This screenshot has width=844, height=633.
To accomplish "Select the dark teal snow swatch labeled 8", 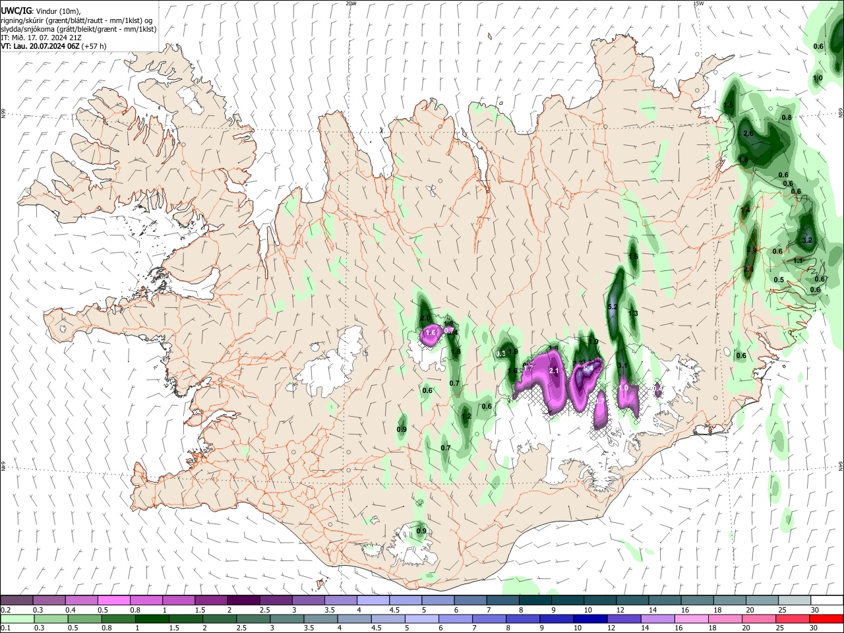I will [x=535, y=600].
